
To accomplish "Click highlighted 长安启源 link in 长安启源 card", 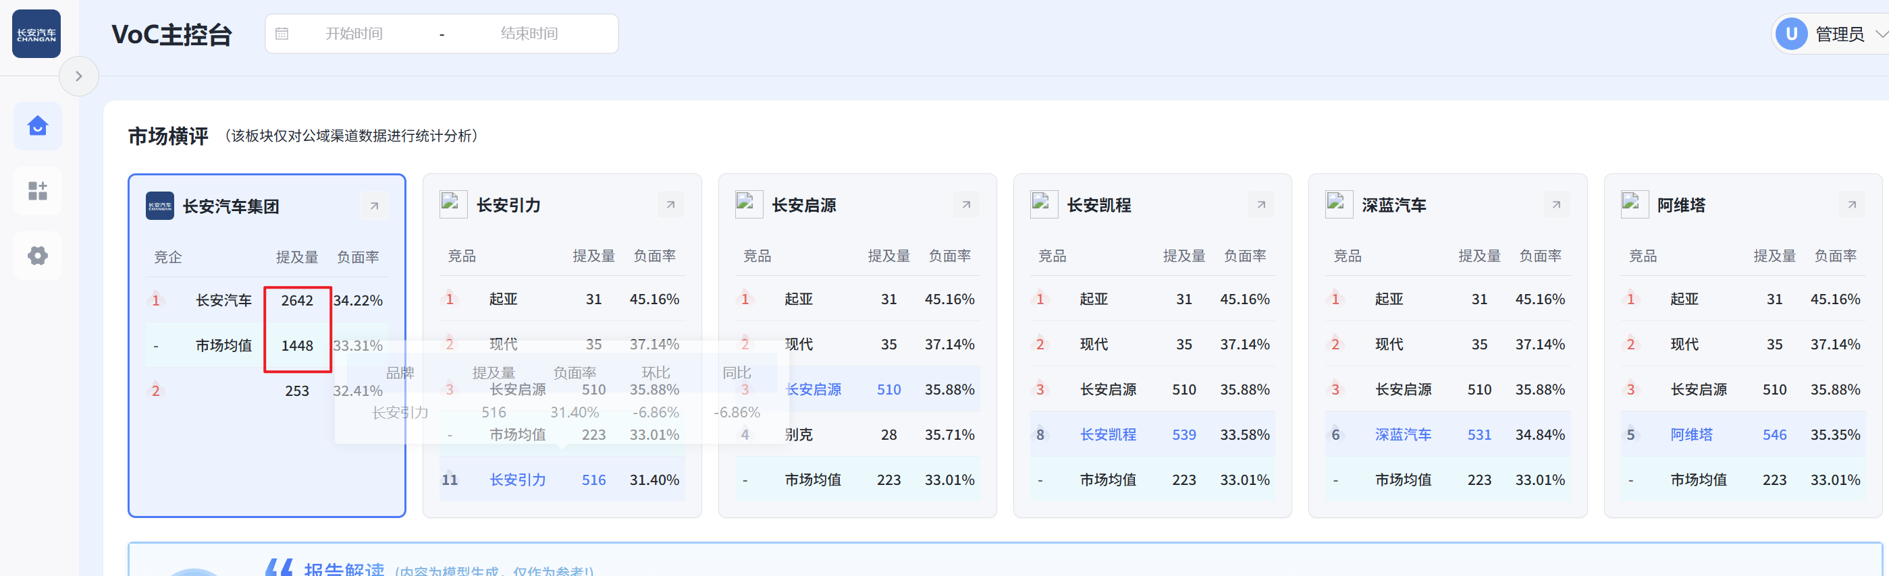I will (x=812, y=390).
